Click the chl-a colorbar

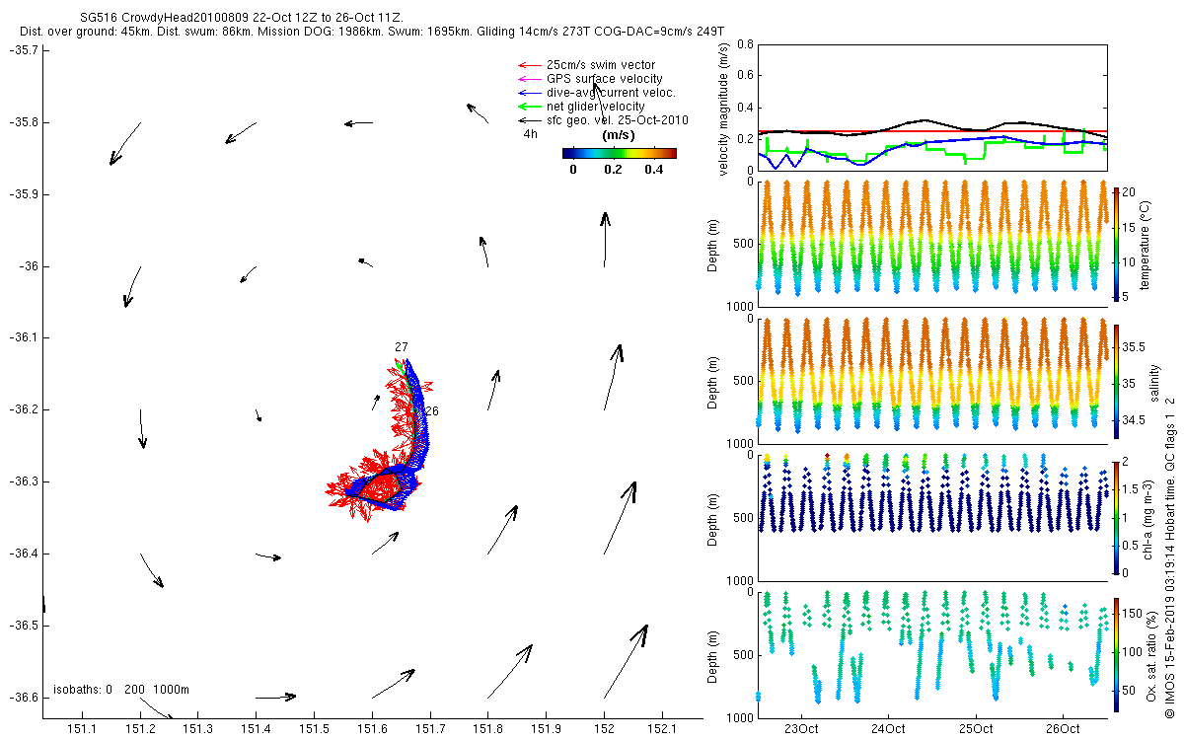click(x=1117, y=517)
